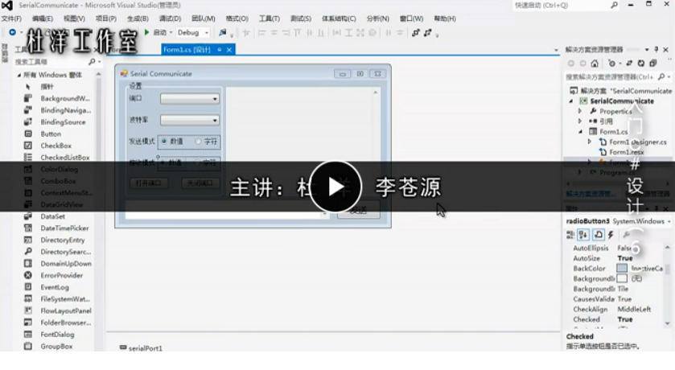
Task: Expand the Form1.Designer.cs node
Action: point(590,142)
